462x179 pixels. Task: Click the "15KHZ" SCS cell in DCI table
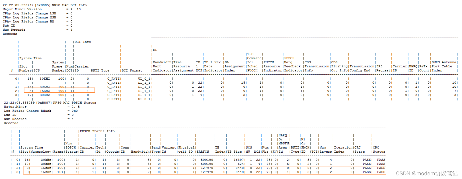click(x=45, y=91)
